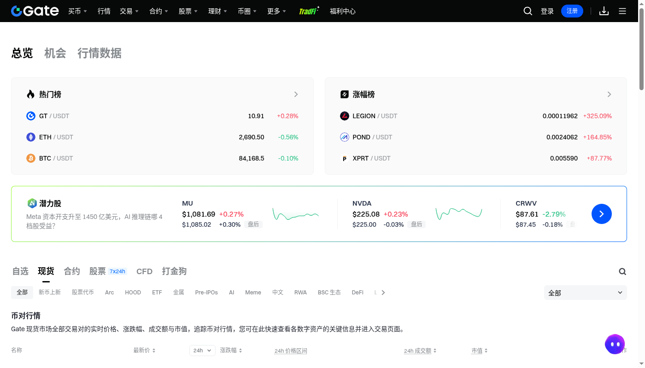
Task: Switch to 股票 7x24h tab
Action: pos(108,271)
